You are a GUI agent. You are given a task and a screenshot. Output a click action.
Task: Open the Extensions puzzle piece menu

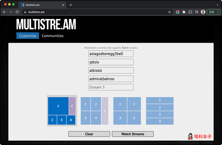tap(184, 12)
